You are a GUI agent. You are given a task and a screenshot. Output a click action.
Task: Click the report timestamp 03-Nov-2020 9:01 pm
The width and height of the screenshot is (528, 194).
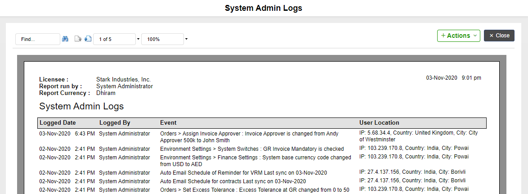click(x=454, y=78)
